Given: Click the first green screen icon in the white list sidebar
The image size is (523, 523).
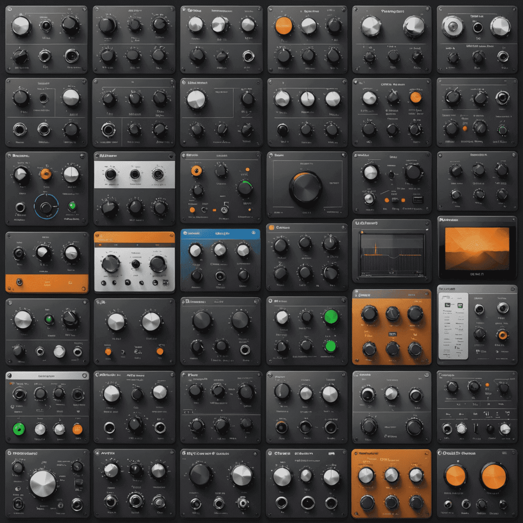Looking at the screenshot, I should (447, 305).
